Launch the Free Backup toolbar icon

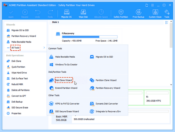(138, 14)
